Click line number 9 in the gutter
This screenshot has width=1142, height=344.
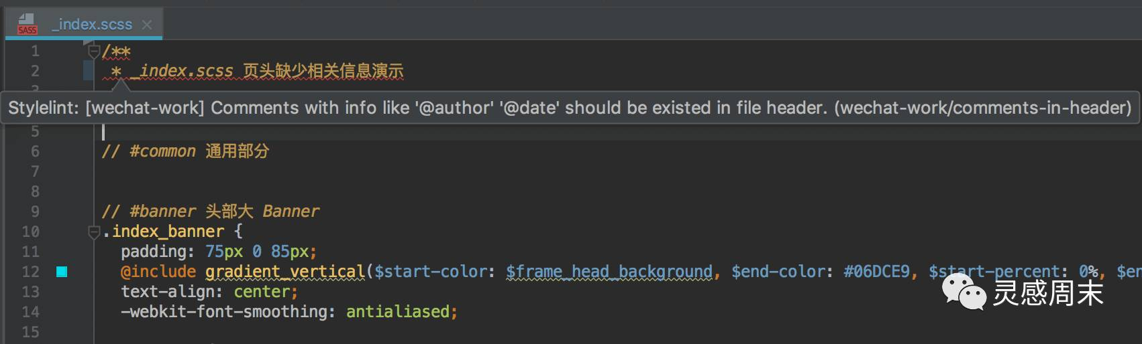pyautogui.click(x=35, y=211)
